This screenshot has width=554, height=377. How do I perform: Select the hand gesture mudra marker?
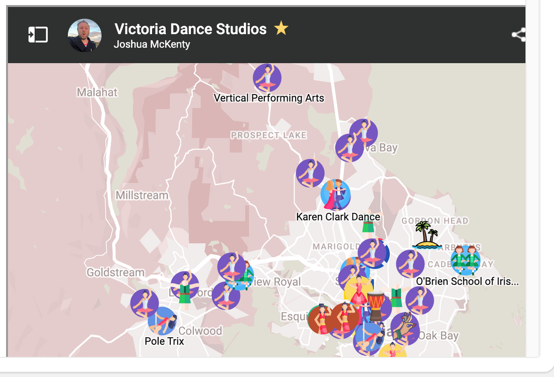[x=405, y=327]
